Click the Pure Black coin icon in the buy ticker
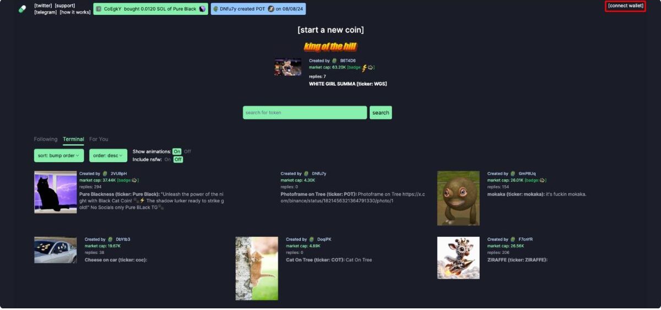Screen dimensions: 661x310 [x=202, y=9]
